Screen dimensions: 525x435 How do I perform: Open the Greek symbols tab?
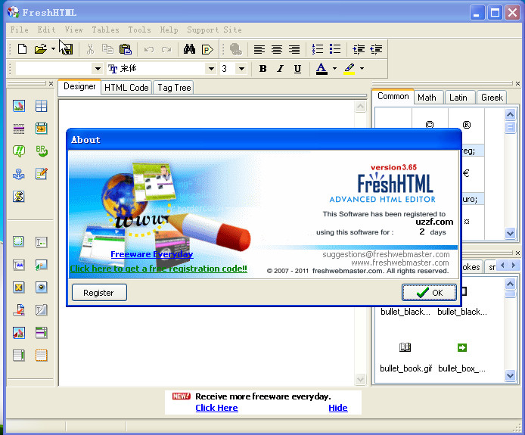492,98
